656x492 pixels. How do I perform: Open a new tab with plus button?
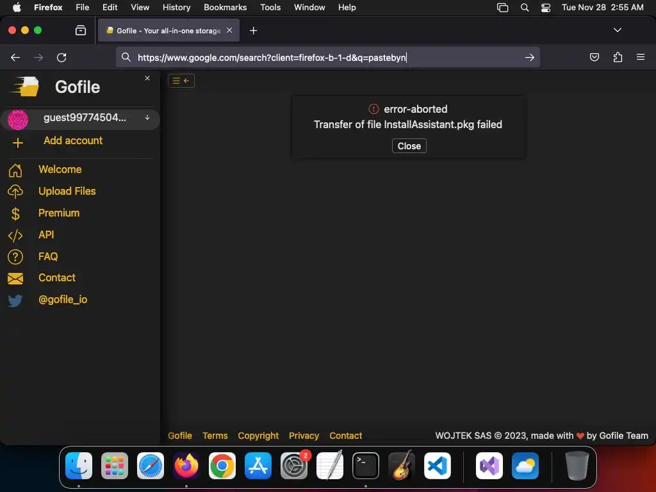point(254,31)
